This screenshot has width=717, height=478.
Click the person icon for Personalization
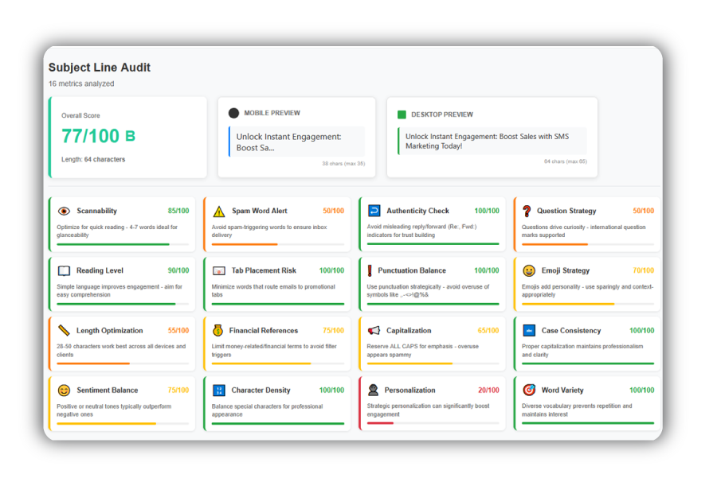374,391
